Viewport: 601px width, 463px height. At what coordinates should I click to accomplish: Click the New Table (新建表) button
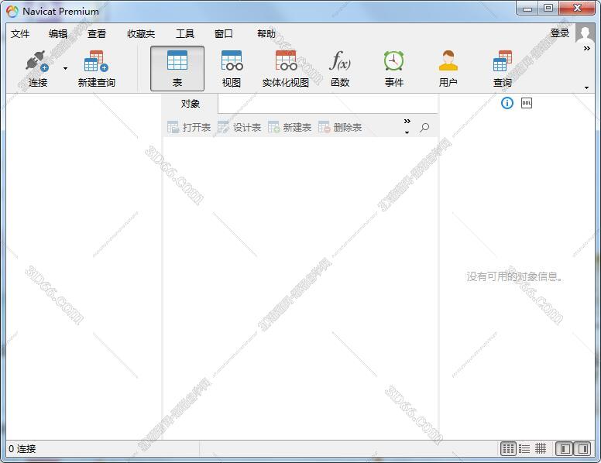pyautogui.click(x=290, y=127)
